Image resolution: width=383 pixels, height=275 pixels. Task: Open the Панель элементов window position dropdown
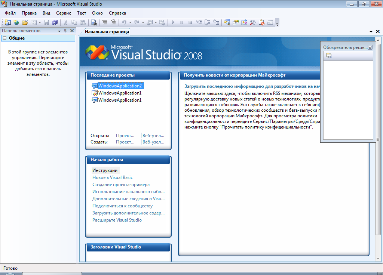point(59,31)
